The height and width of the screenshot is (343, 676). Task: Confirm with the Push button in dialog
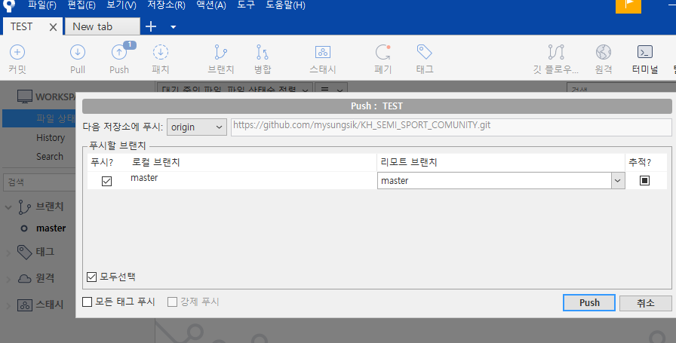click(x=589, y=303)
